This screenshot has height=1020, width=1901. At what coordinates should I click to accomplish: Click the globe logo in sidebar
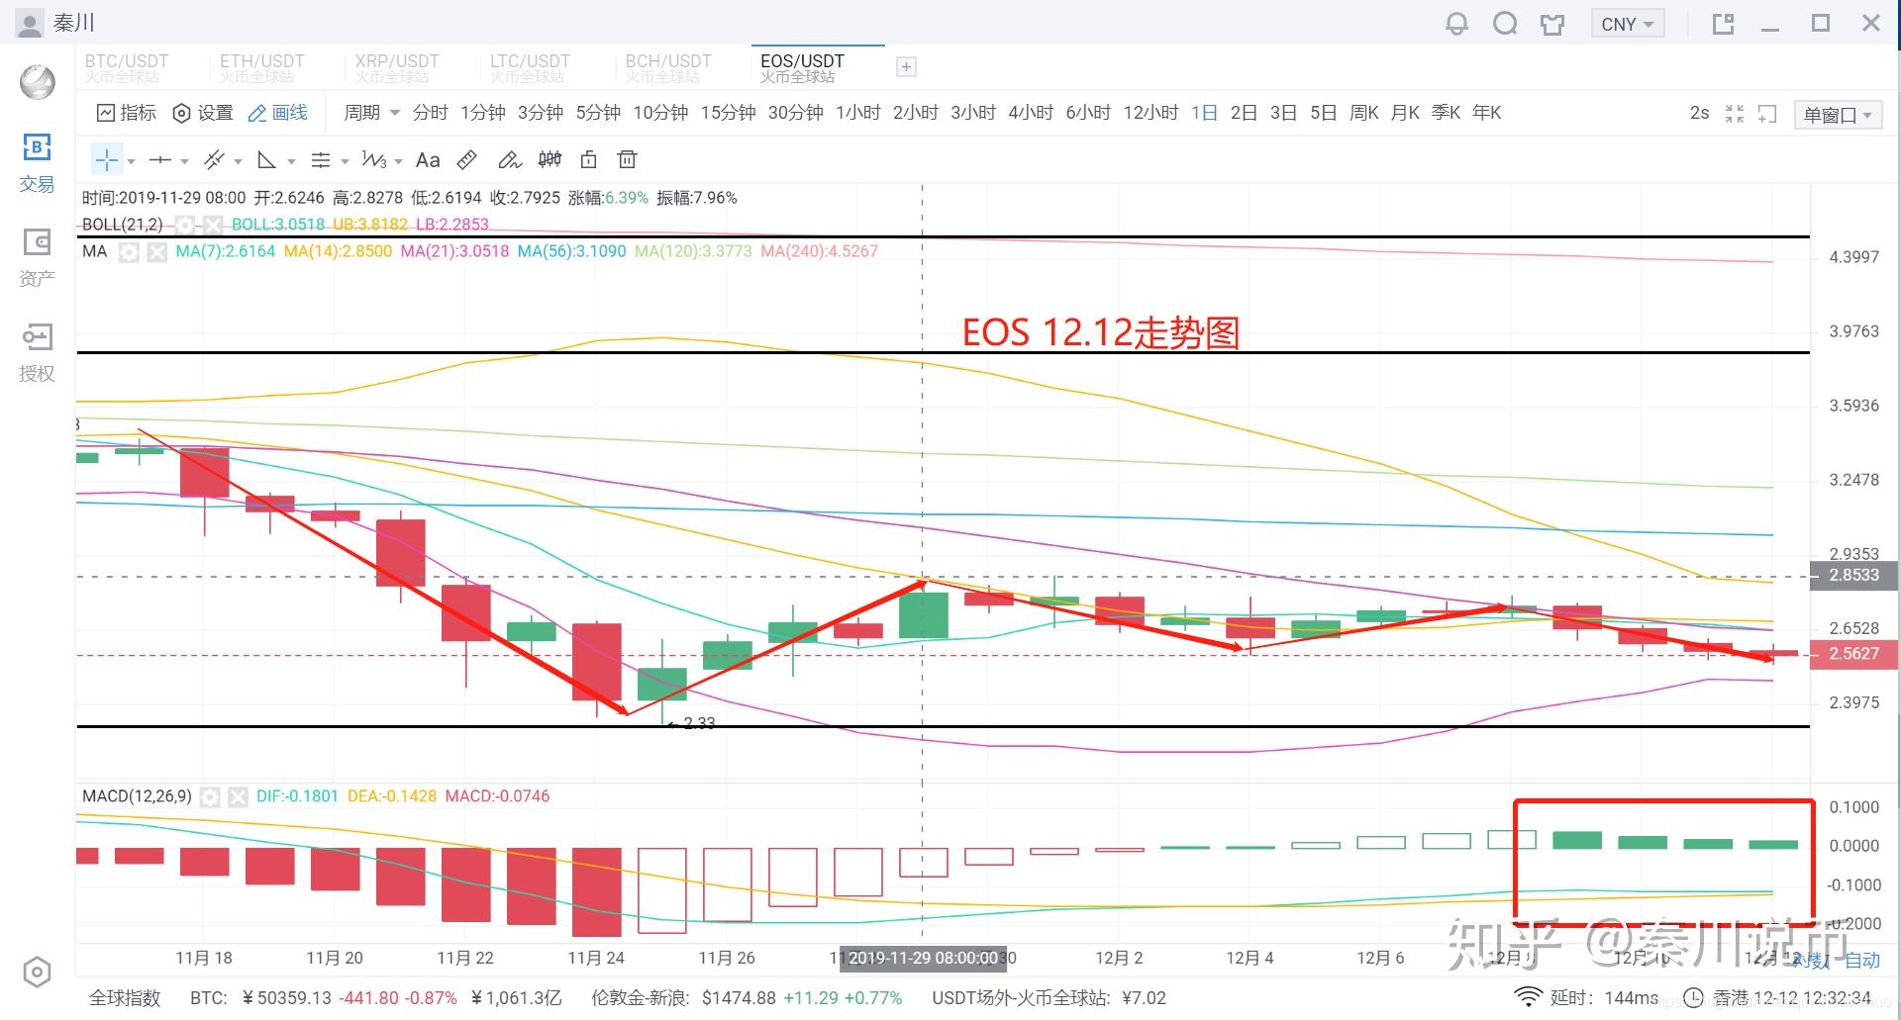coord(38,82)
